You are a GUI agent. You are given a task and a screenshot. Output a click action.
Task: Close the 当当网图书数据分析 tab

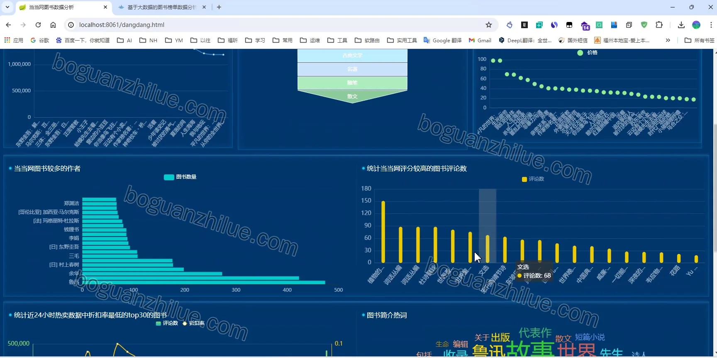(x=105, y=7)
